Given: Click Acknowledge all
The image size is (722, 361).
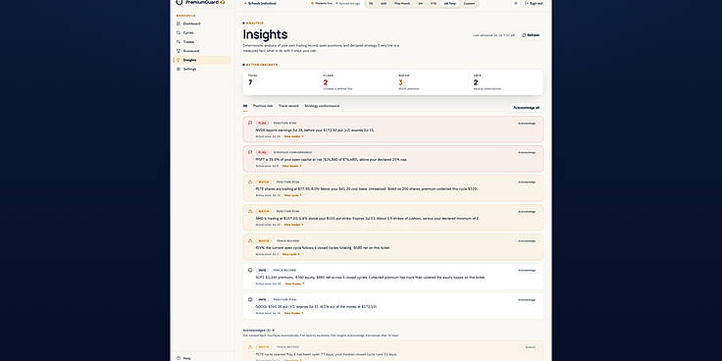Looking at the screenshot, I should point(527,107).
